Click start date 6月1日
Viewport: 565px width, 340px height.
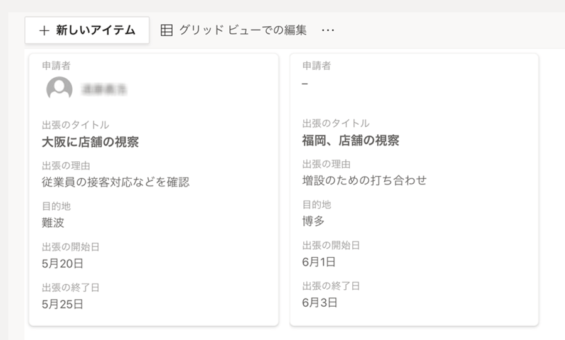coord(319,262)
